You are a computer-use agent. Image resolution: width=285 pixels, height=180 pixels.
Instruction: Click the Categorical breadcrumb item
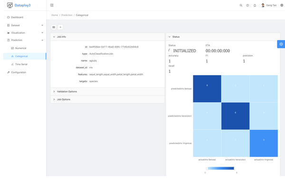(82, 15)
